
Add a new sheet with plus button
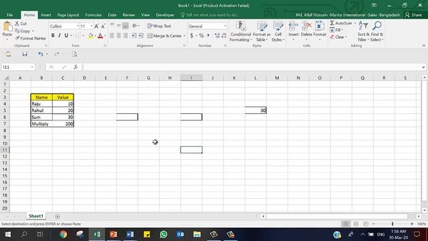click(x=58, y=216)
